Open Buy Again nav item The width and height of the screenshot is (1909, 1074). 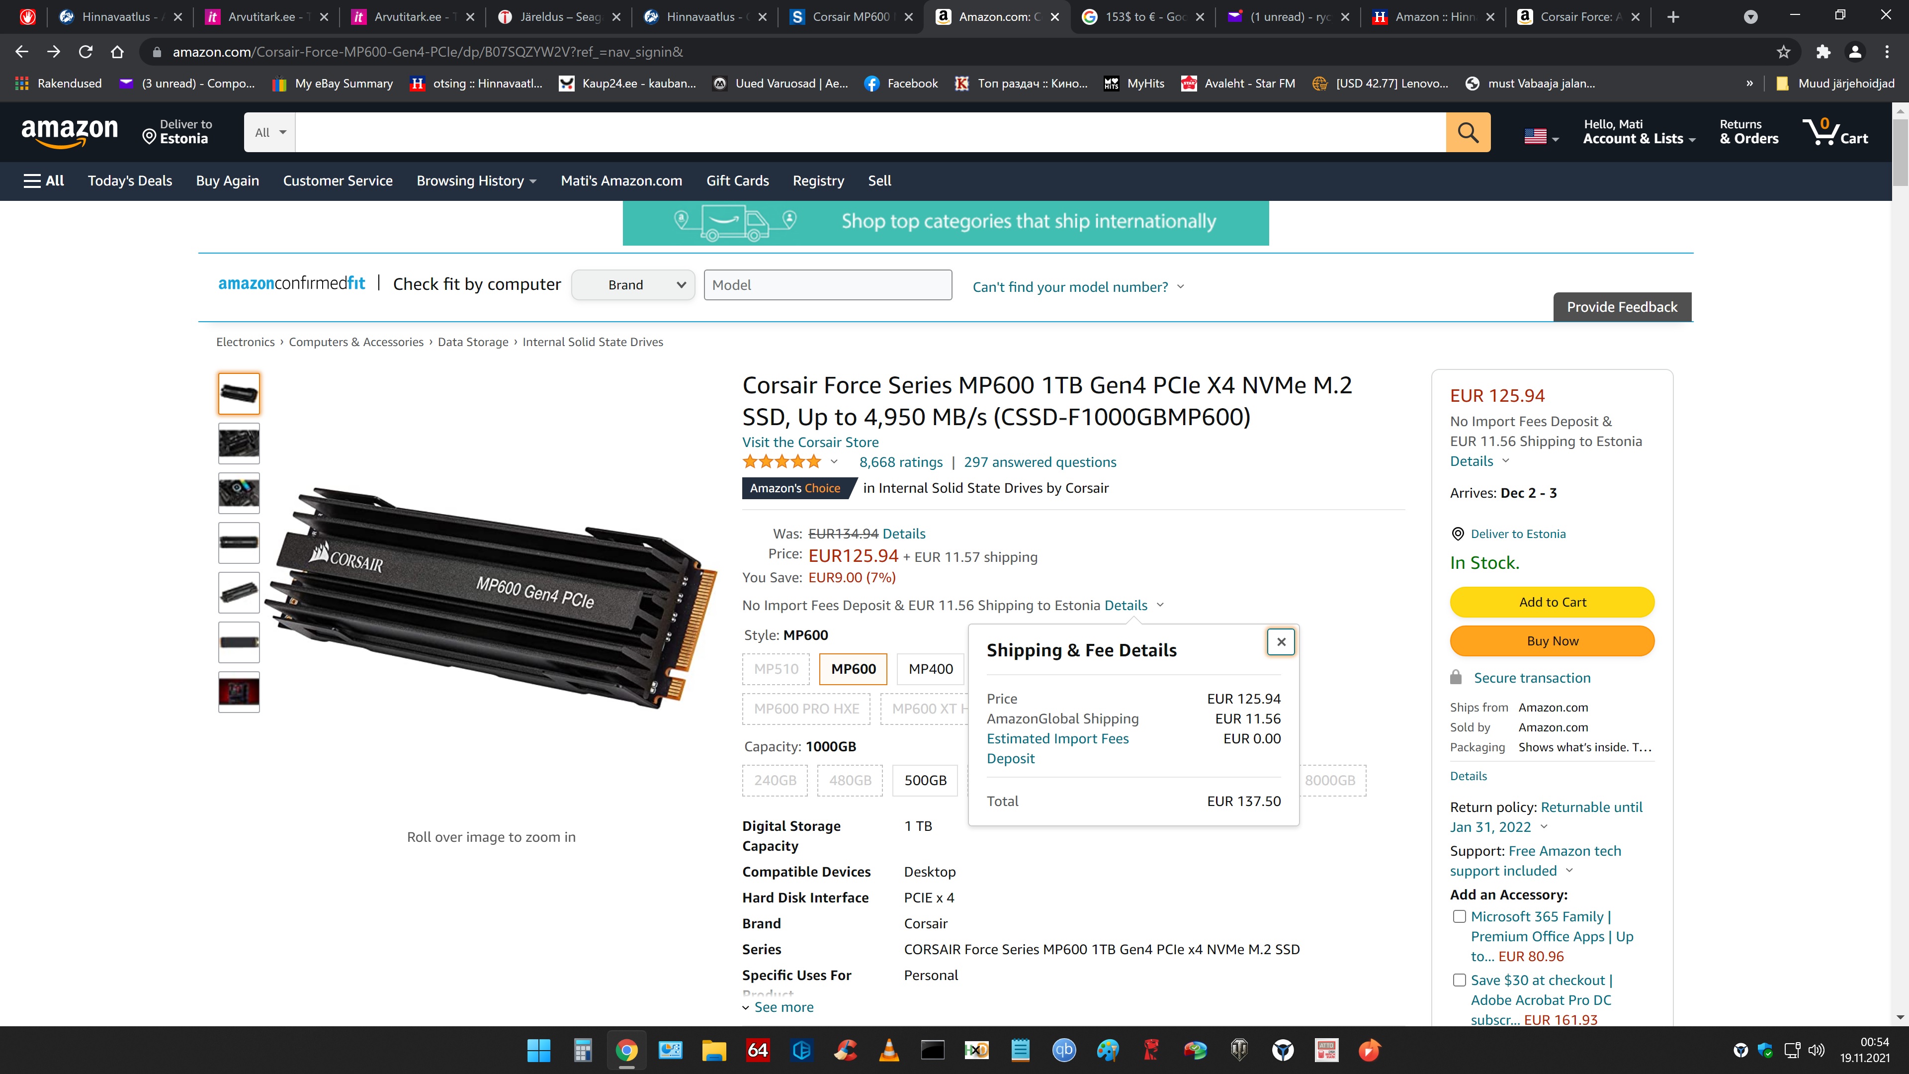228,181
